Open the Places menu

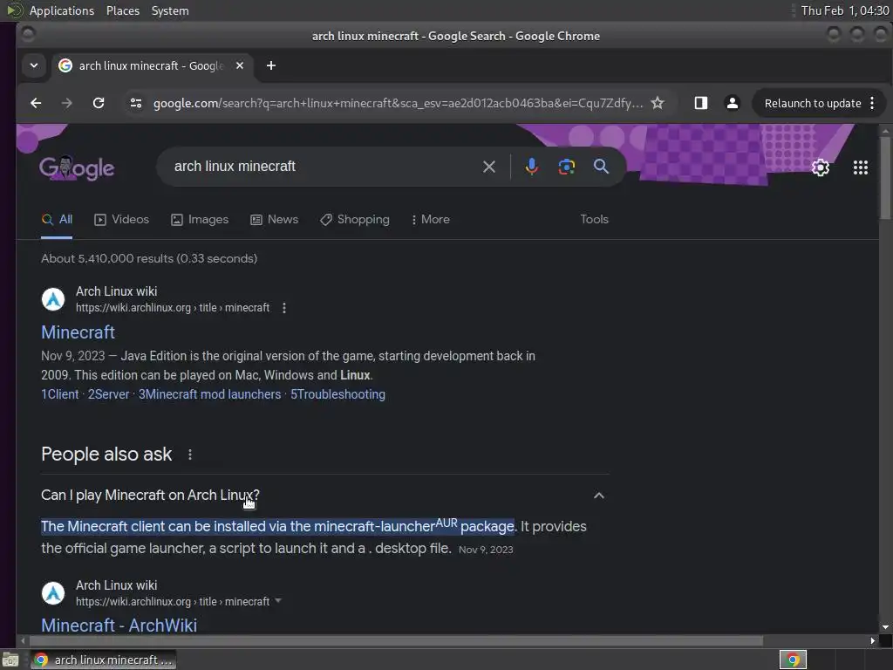tap(122, 10)
